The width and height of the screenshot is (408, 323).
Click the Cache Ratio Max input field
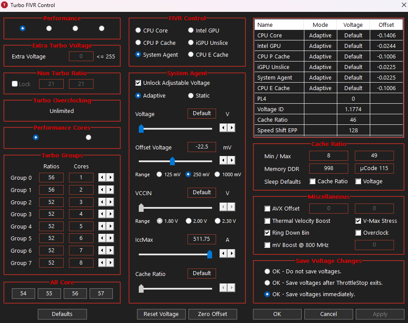coord(374,156)
